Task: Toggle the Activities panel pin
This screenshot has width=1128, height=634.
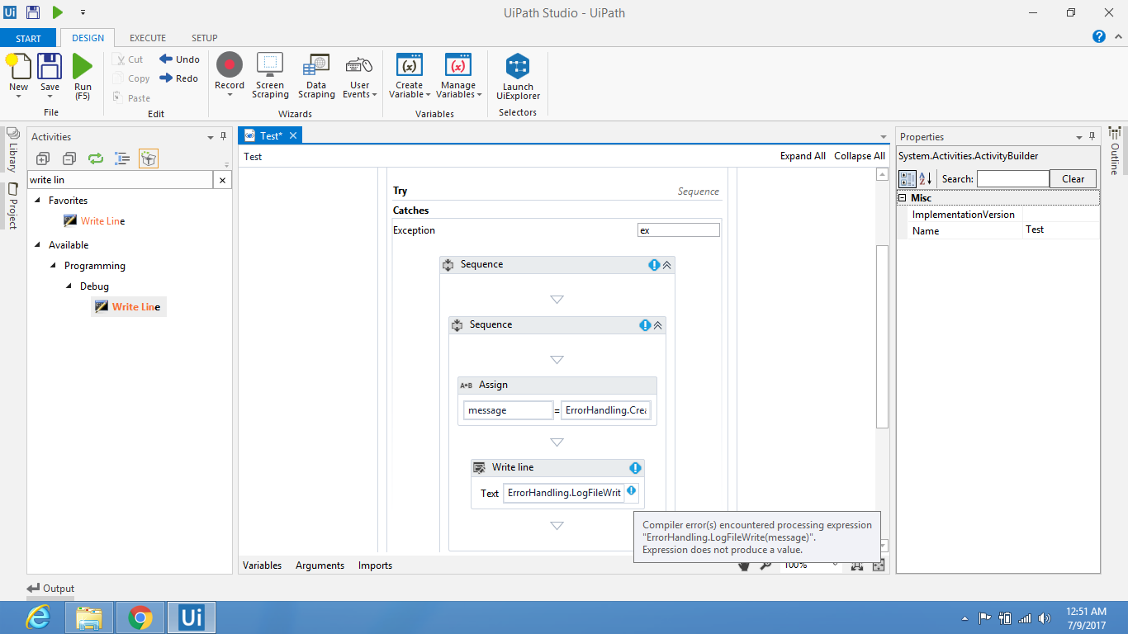Action: [223, 137]
